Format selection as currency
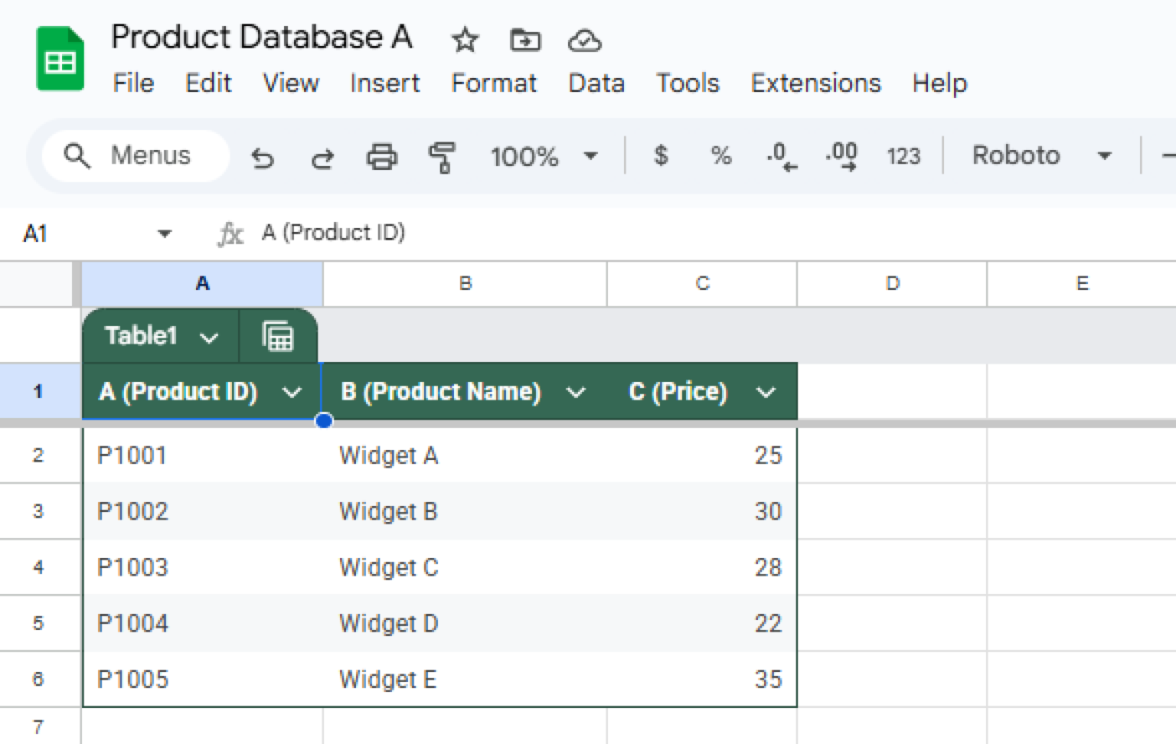The width and height of the screenshot is (1176, 744). pos(660,157)
